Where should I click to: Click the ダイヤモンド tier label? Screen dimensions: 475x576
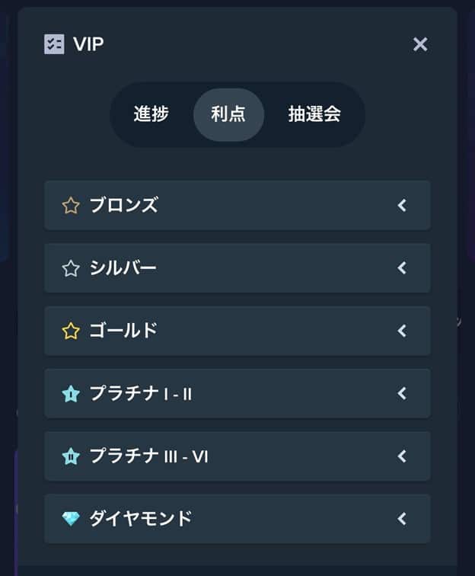(140, 519)
